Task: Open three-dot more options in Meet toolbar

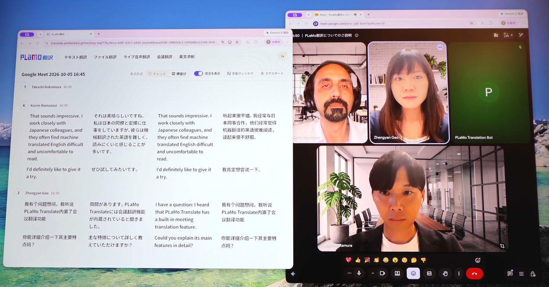Action: (x=459, y=273)
